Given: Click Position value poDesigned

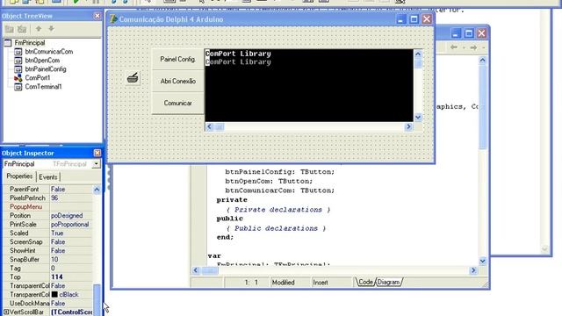Looking at the screenshot, I should 67,216.
